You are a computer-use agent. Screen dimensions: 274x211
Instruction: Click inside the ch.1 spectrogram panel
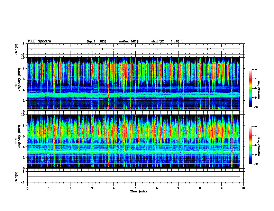134,84
